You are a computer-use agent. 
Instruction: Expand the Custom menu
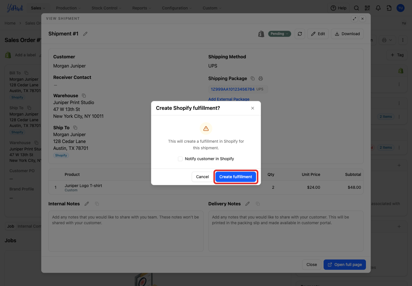pyautogui.click(x=212, y=8)
